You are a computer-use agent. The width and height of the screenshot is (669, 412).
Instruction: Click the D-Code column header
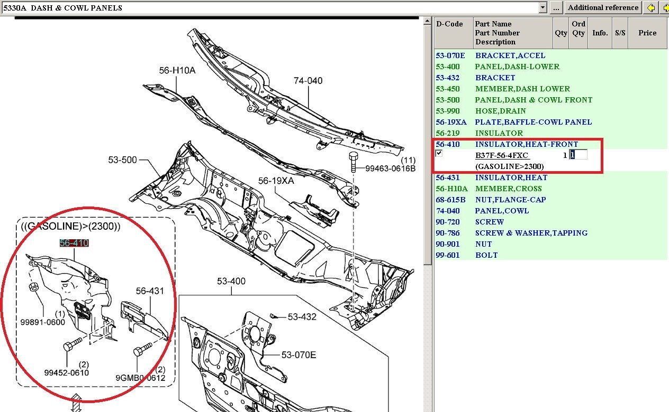tap(449, 24)
